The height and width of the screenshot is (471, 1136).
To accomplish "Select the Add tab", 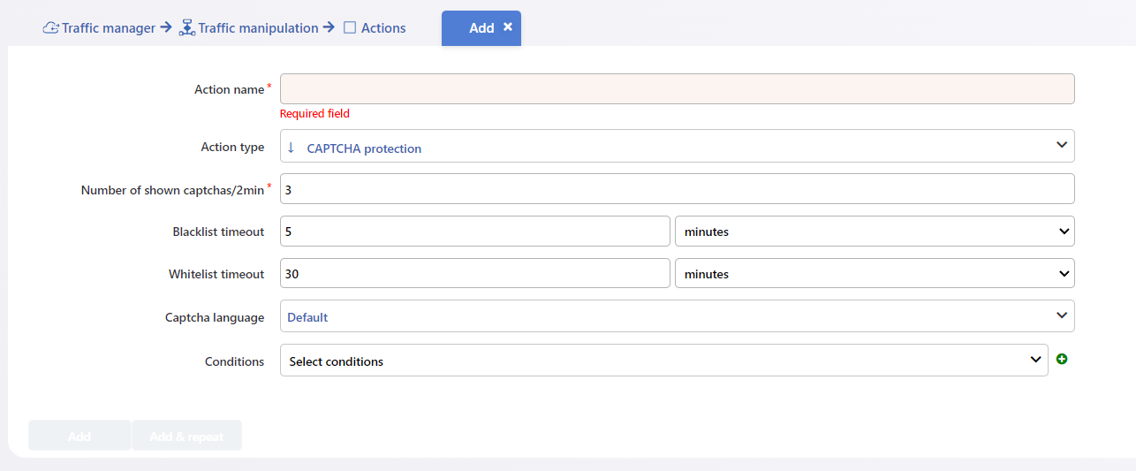I will (481, 28).
